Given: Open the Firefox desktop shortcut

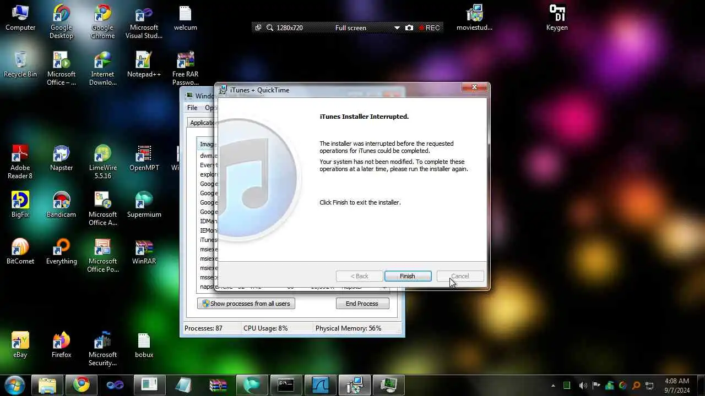Looking at the screenshot, I should click(61, 345).
